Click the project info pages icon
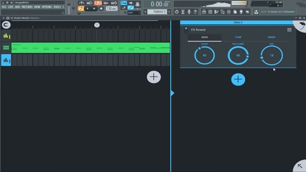Image resolution: width=306 pixels, height=172 pixels. click(x=235, y=12)
